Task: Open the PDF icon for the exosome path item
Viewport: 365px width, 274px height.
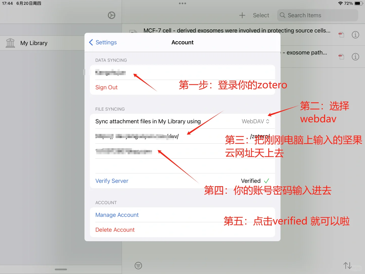Action: coord(341,57)
